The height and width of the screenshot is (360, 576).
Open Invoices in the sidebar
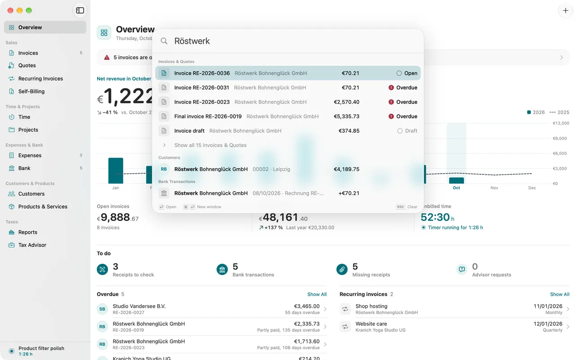pyautogui.click(x=45, y=53)
